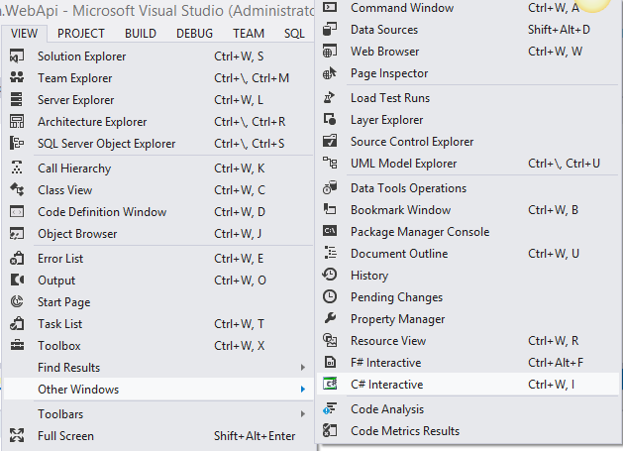
Task: Click the Server Explorer icon
Action: (x=17, y=99)
